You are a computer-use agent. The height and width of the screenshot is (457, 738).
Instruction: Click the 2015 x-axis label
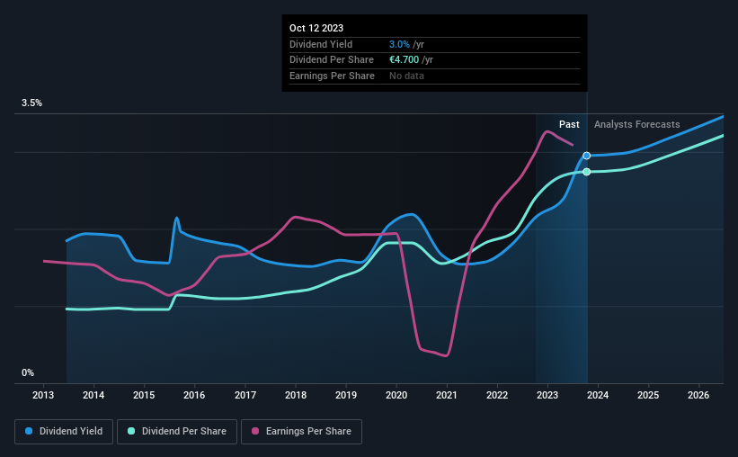(144, 395)
